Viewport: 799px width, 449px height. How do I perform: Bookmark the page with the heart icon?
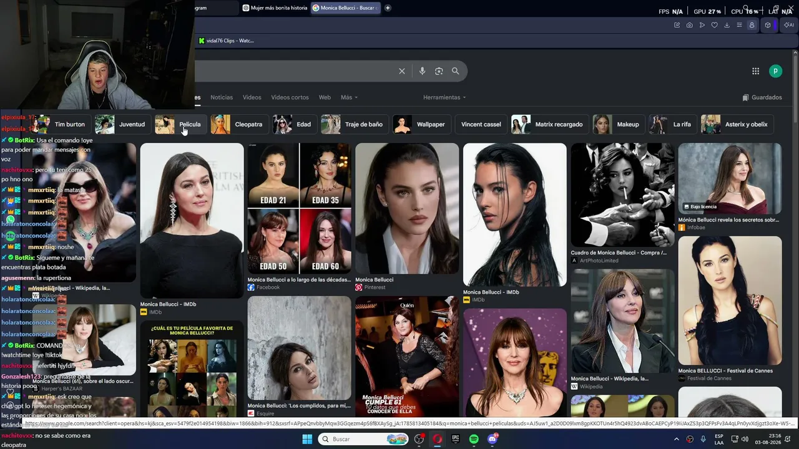pos(714,25)
